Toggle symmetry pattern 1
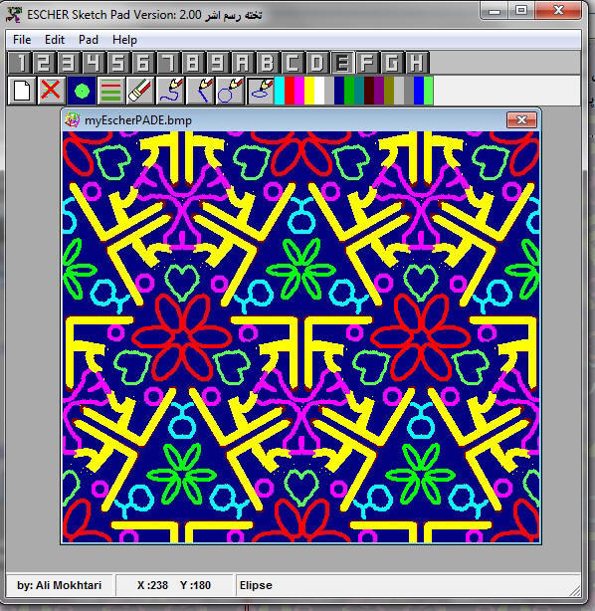Screen dimensions: 595x611 (20, 63)
